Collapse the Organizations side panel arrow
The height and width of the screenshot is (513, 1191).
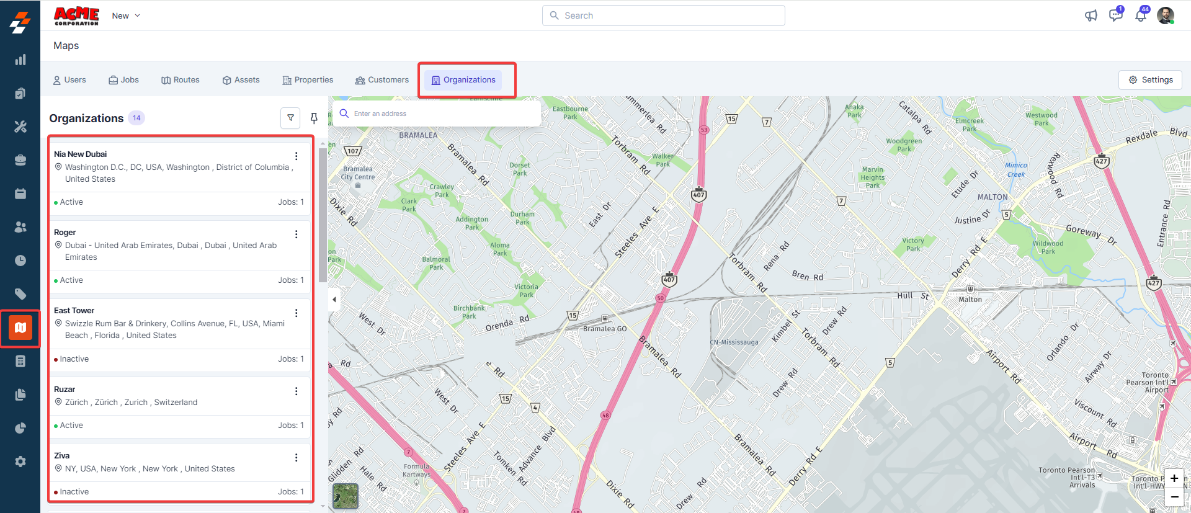(x=334, y=300)
